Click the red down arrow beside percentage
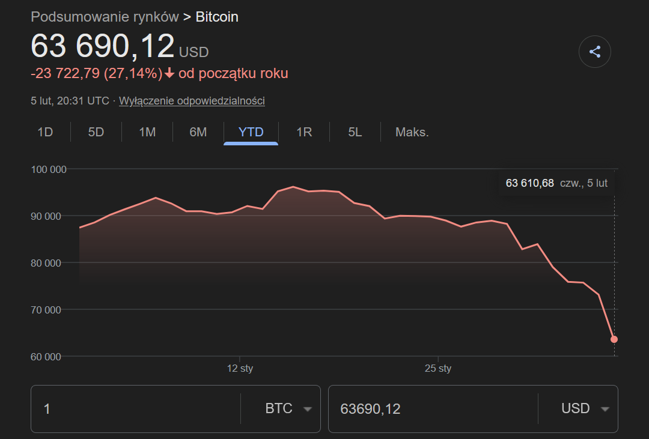 [169, 73]
